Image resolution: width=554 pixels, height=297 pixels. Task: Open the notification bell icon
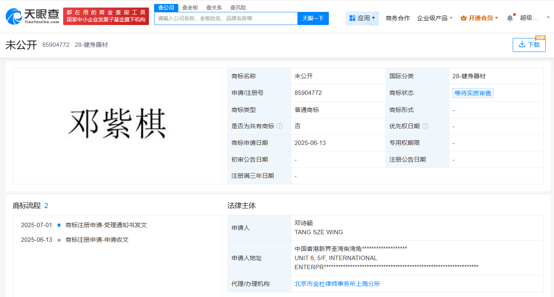[x=510, y=18]
